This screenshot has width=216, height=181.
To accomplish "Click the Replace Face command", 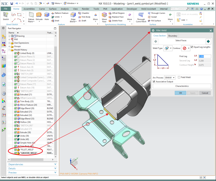I will click(116, 17).
